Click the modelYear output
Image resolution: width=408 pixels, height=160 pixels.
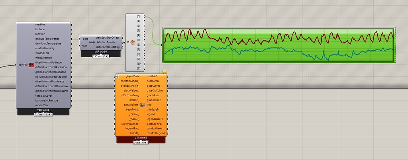41,105
